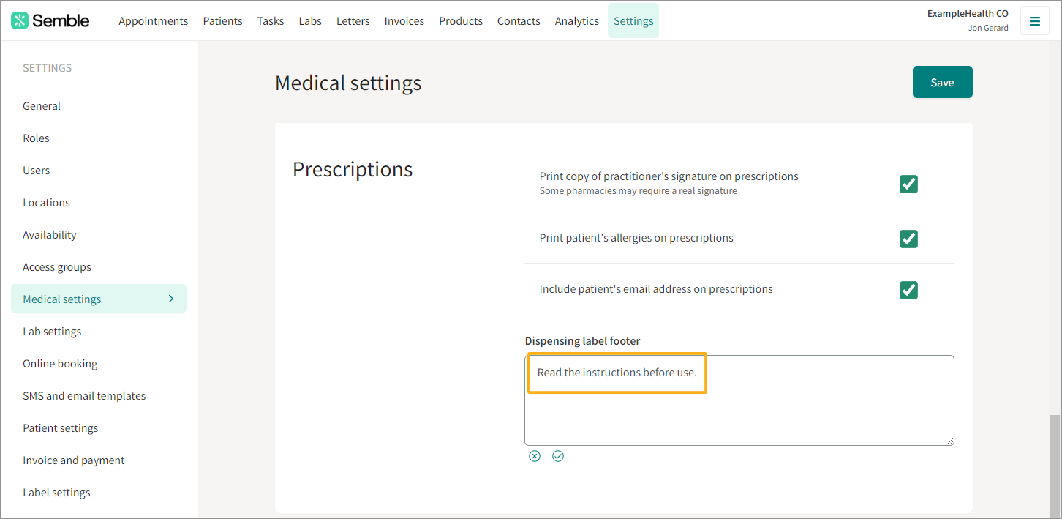Toggle the practitioner's signature on prescriptions checkbox
Screen dimensions: 1062x519
pyautogui.click(x=908, y=184)
